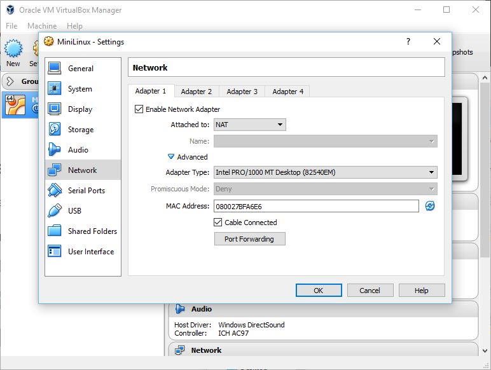Uncheck the Cable Connected checkbox
The image size is (491, 370).
point(218,223)
